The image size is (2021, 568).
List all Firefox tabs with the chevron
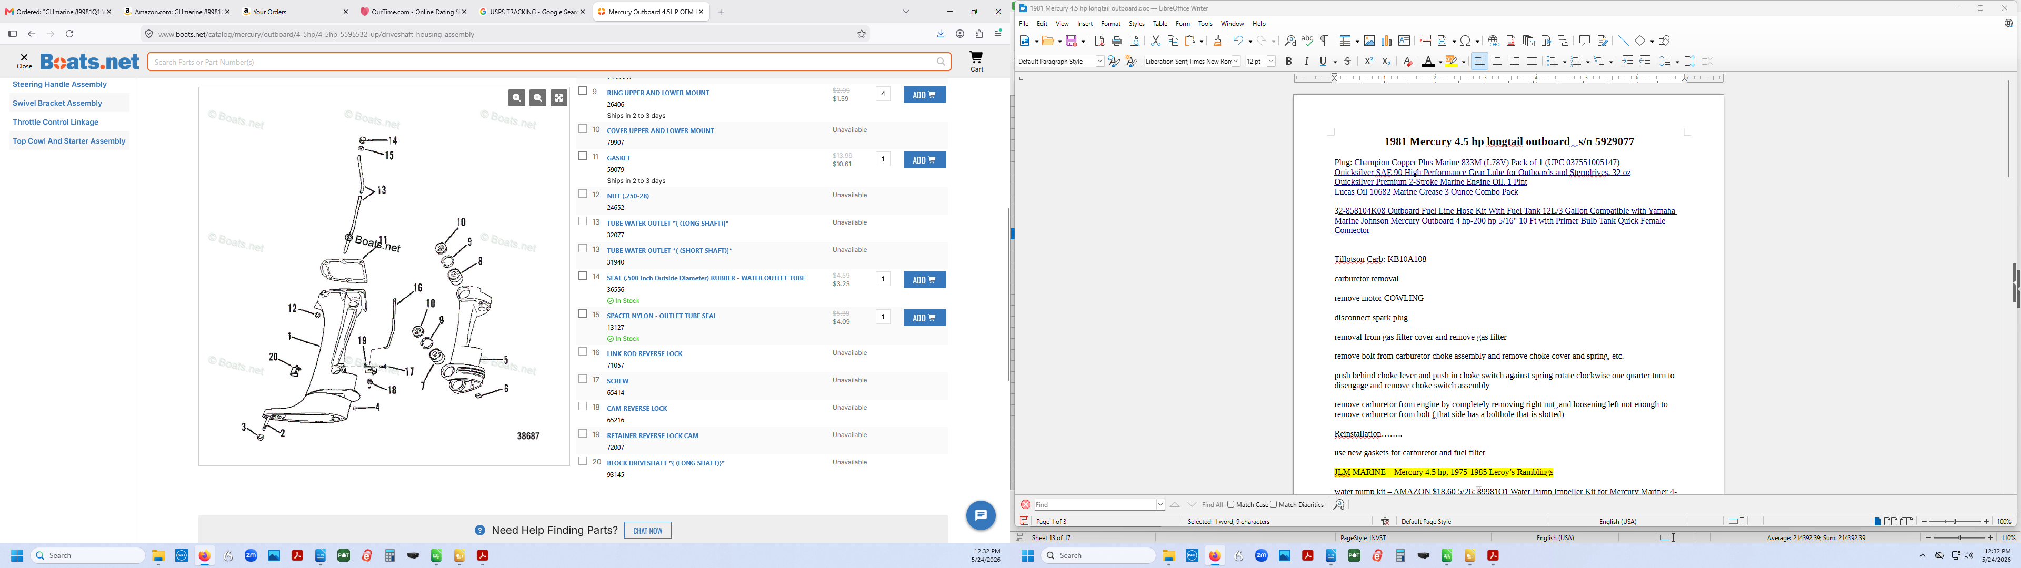[x=906, y=12]
